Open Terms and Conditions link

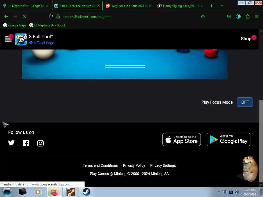pos(100,165)
